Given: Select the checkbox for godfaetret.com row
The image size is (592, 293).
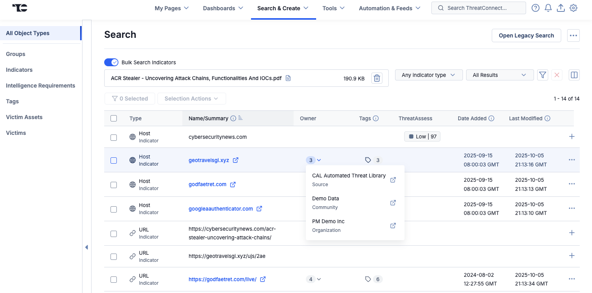Looking at the screenshot, I should tap(114, 185).
